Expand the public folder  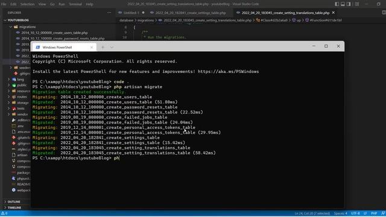coord(8,85)
